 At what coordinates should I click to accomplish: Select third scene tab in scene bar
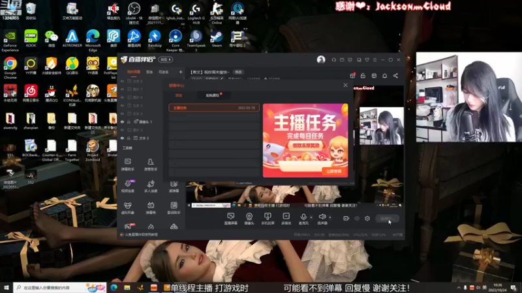(x=164, y=72)
